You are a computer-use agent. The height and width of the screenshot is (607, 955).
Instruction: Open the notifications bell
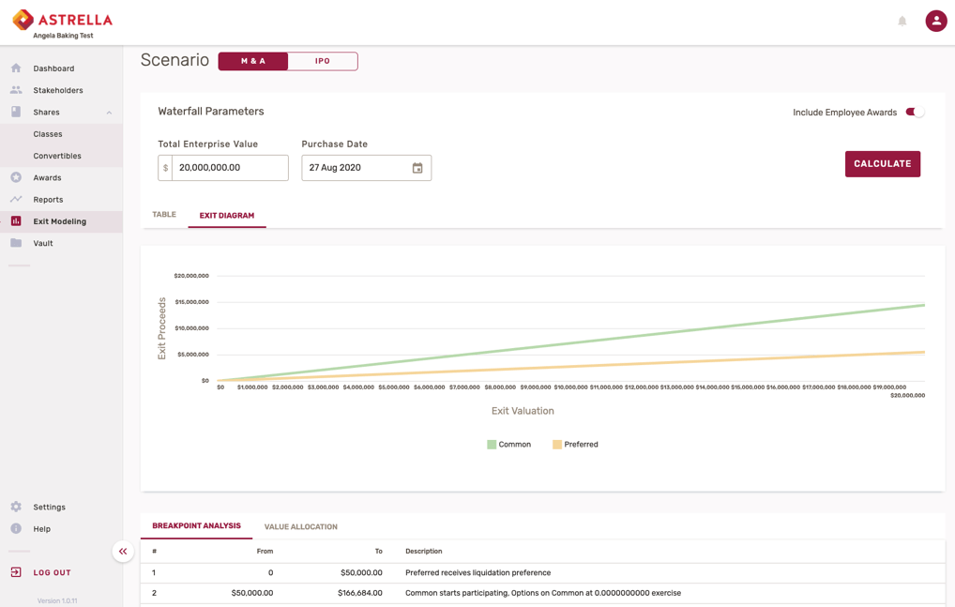coord(902,22)
